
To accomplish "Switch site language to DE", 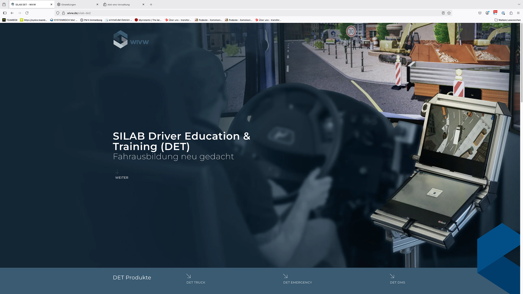I will pos(399,43).
